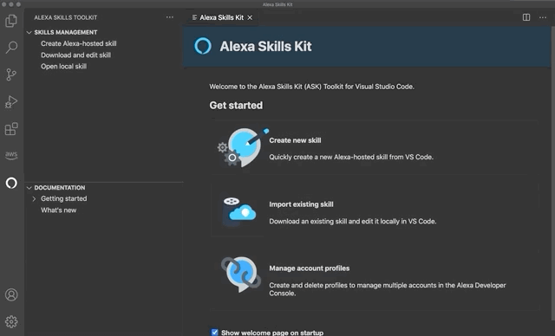Split the editor to the right
Screen dimensions: 555x336
(526, 17)
